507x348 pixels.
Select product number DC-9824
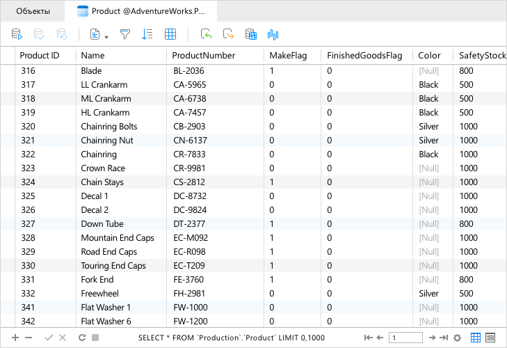(x=215, y=209)
